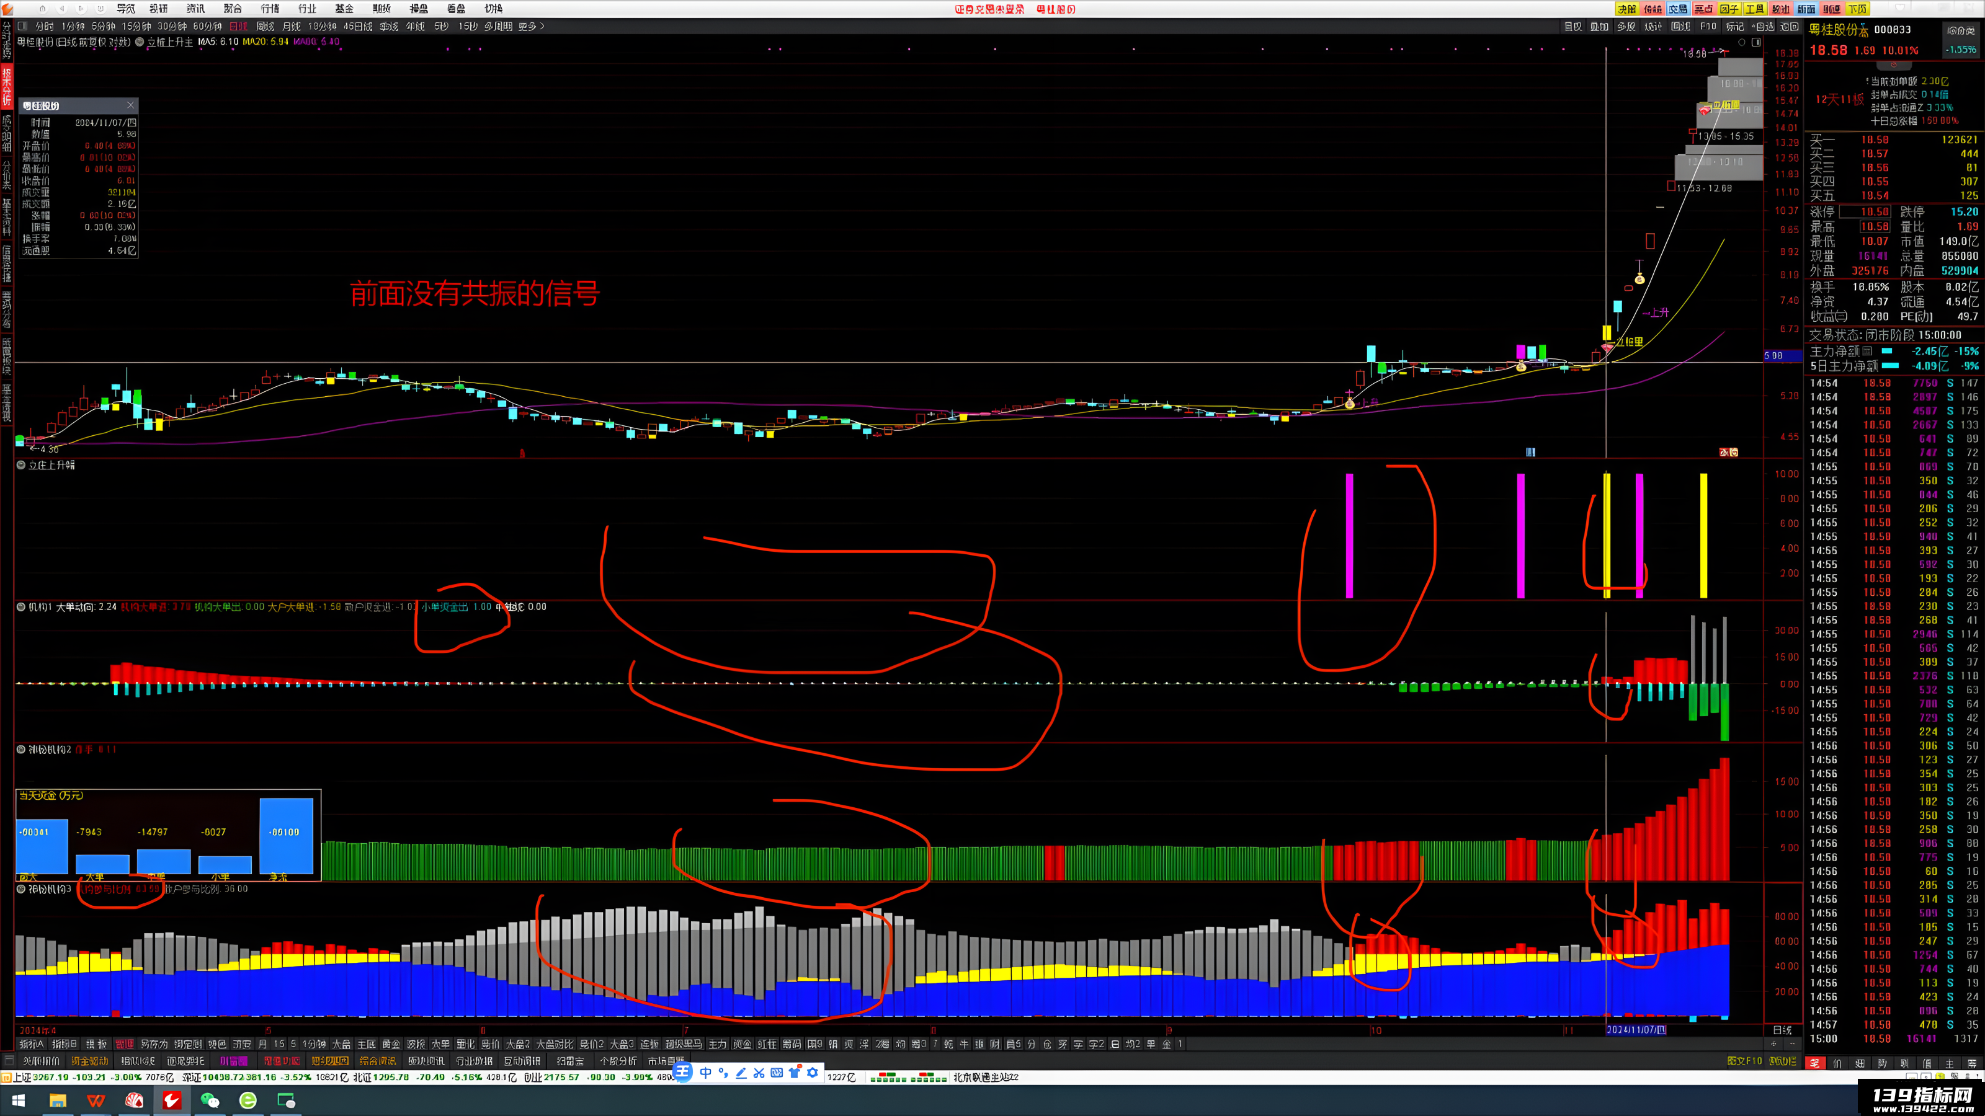Switch to the 60分钟 period tab
1985x1116 pixels.
point(207,26)
